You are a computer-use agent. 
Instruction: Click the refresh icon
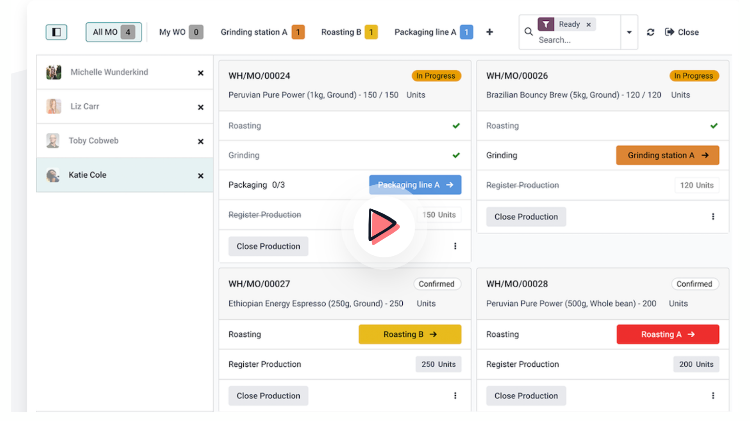[650, 32]
